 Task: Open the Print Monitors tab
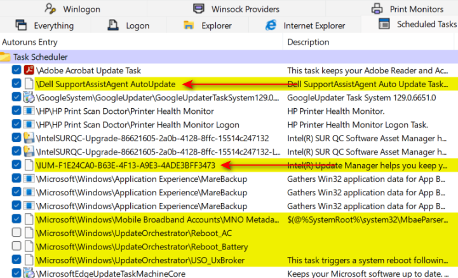point(407,9)
